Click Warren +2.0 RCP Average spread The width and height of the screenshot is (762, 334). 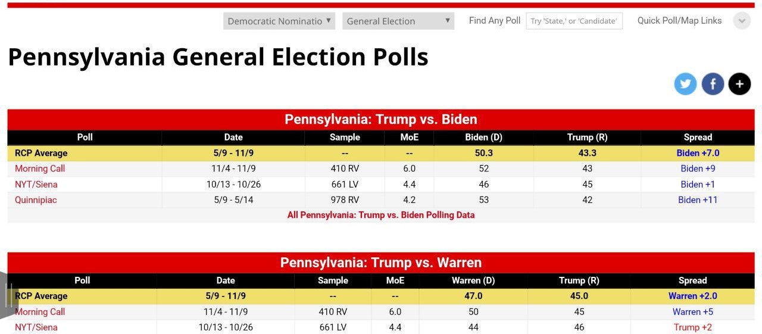coord(692,296)
